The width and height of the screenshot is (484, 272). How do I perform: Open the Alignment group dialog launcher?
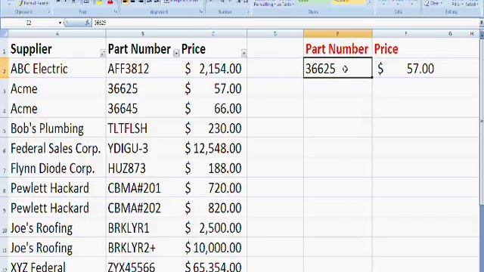(x=201, y=12)
